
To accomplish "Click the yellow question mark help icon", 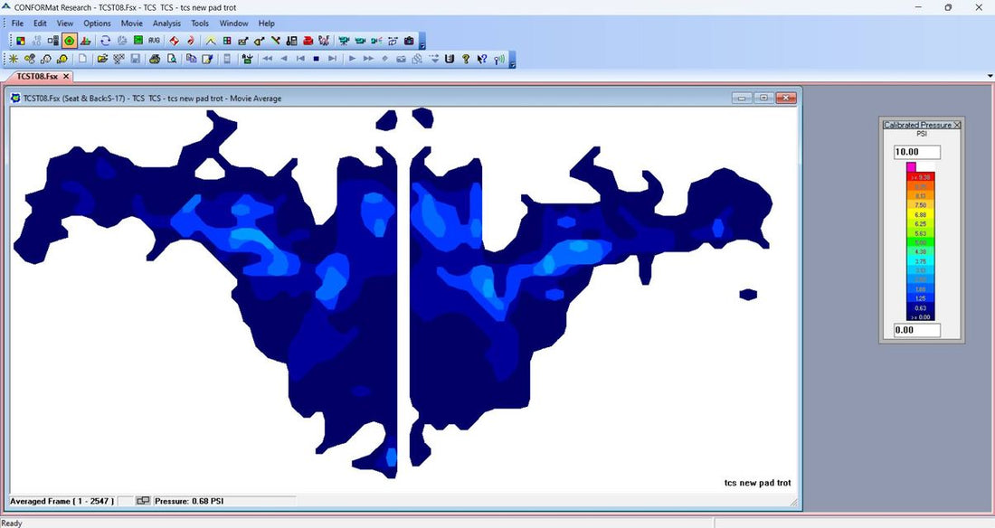I will click(466, 59).
